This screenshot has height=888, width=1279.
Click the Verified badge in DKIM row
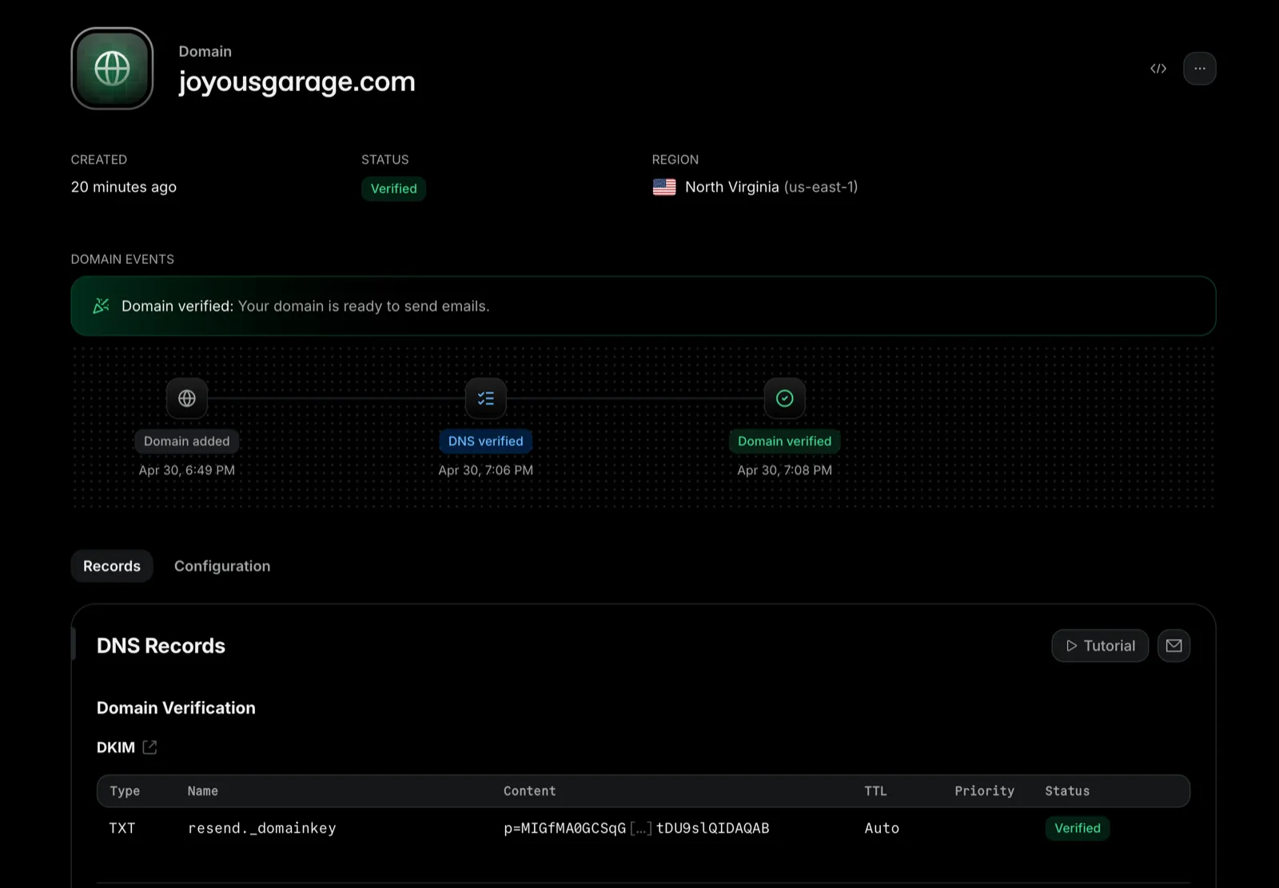(x=1077, y=828)
